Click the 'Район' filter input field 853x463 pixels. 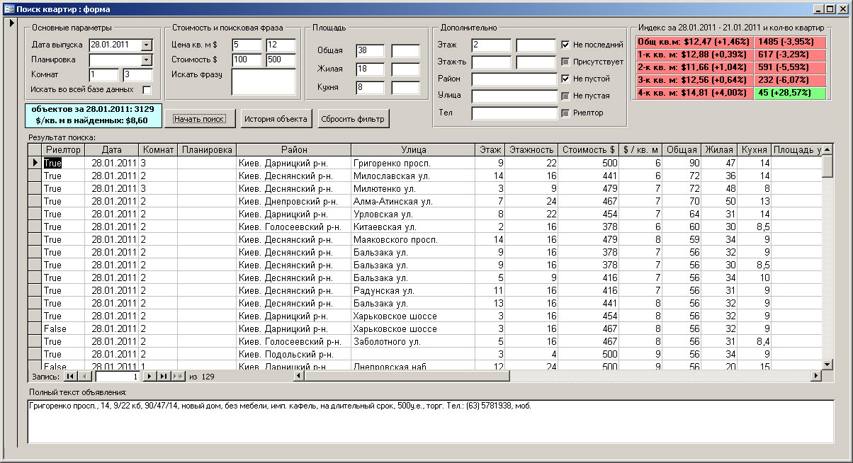[514, 79]
